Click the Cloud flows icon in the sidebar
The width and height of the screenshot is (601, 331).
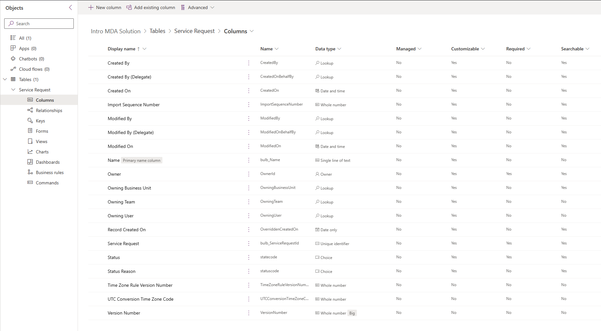pos(13,69)
